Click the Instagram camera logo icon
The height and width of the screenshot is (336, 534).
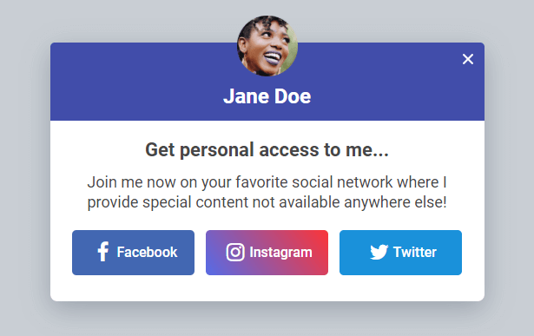tap(235, 253)
